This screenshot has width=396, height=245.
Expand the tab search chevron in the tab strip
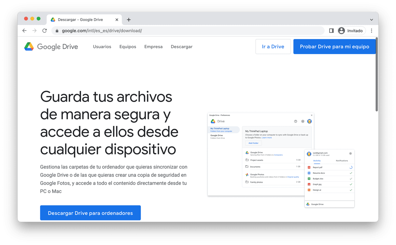click(x=372, y=20)
